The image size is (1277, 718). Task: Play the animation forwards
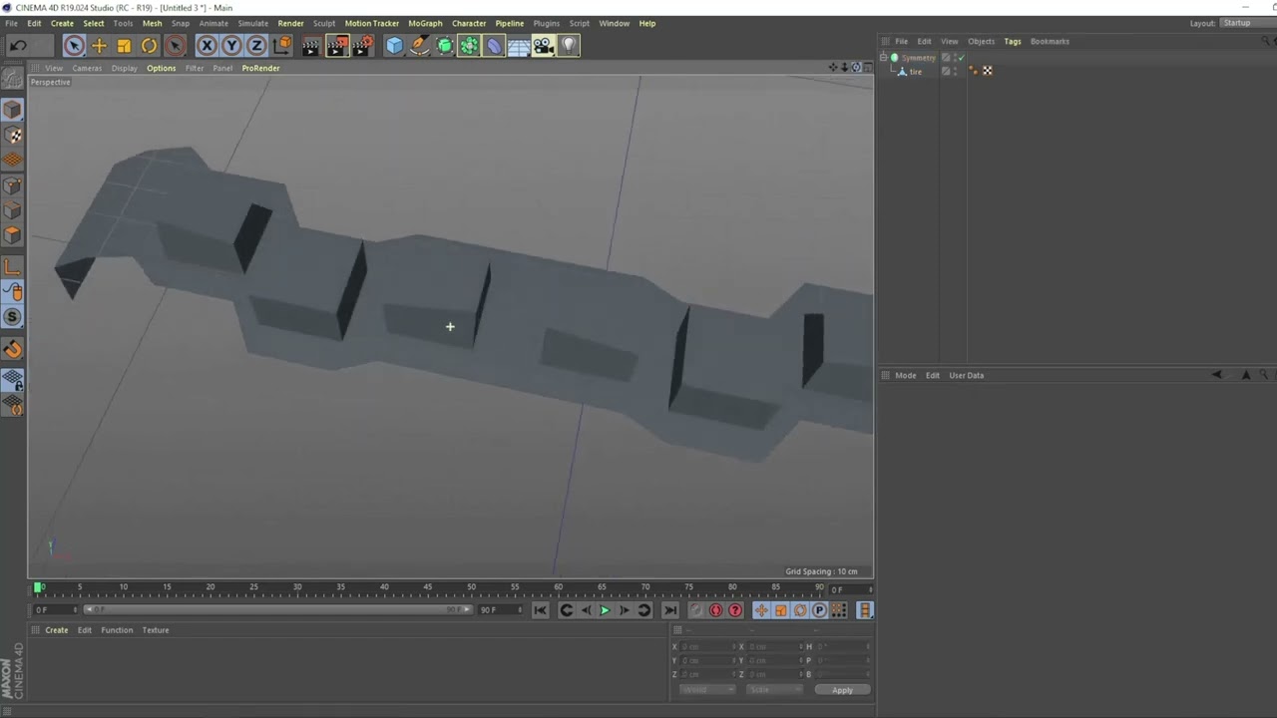click(x=605, y=610)
